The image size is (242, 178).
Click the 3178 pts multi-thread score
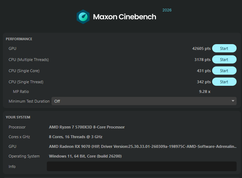pos(202,60)
